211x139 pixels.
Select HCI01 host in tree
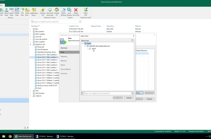point(94,49)
